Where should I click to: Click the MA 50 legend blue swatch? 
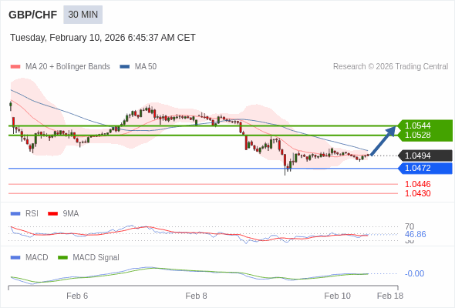tap(125, 67)
